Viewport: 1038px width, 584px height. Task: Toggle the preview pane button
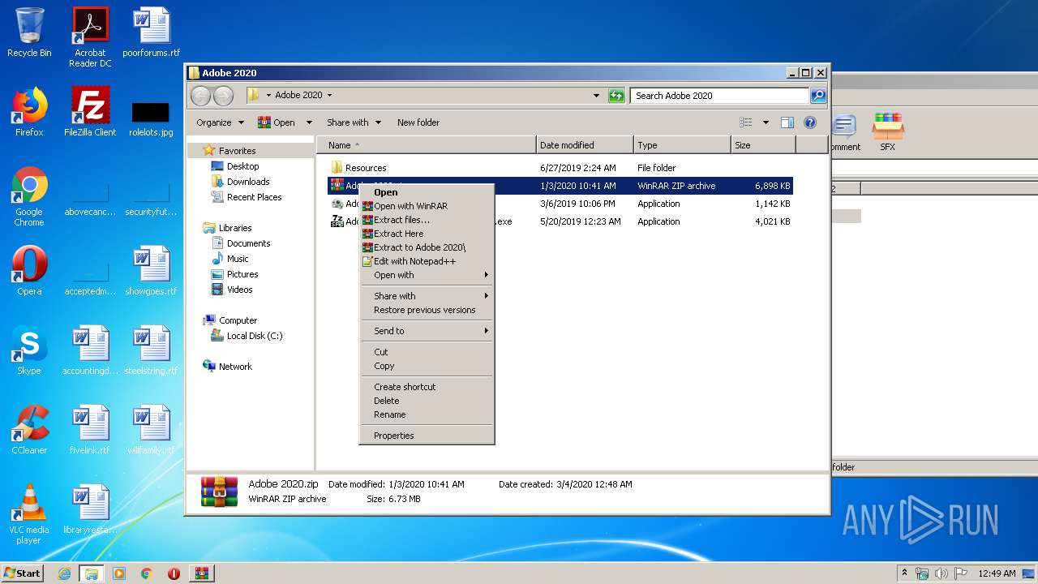coord(787,122)
